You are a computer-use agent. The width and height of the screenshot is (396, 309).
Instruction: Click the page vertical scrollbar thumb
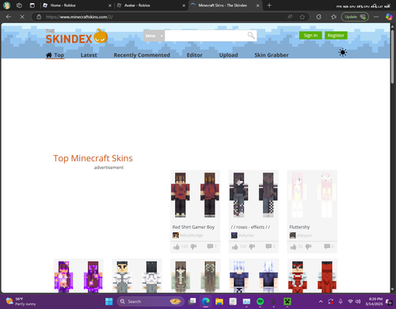click(393, 57)
